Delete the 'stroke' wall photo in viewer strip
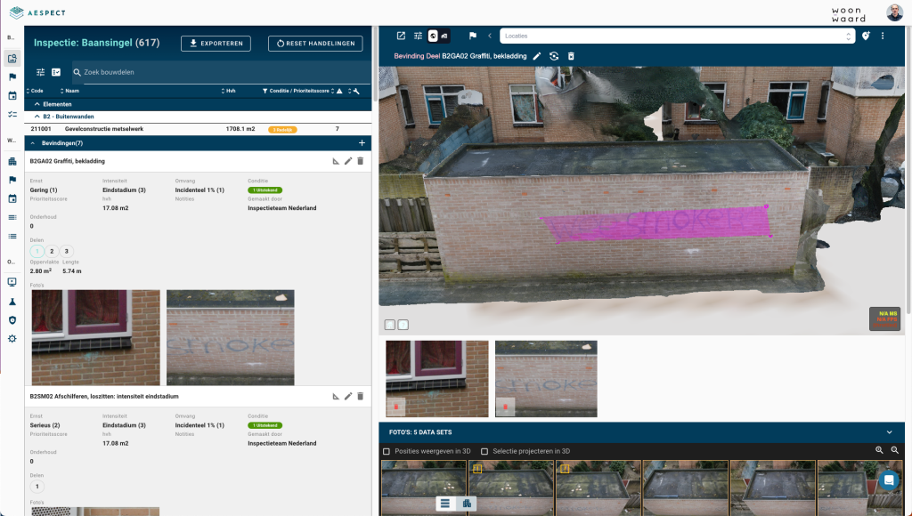This screenshot has width=912, height=516. [x=505, y=407]
